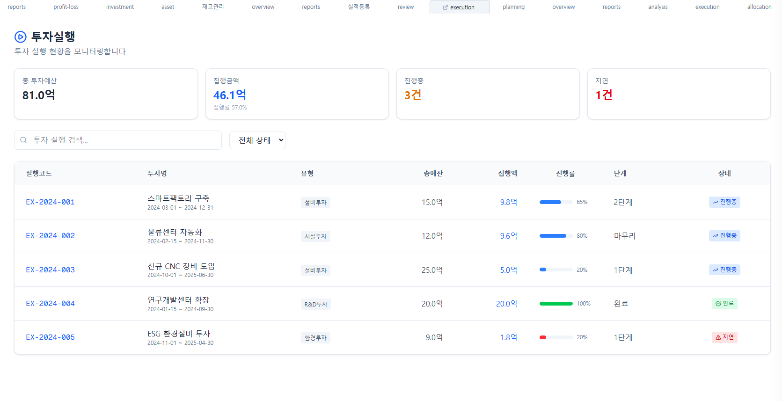Click the green 완료 status badge

tap(724, 304)
